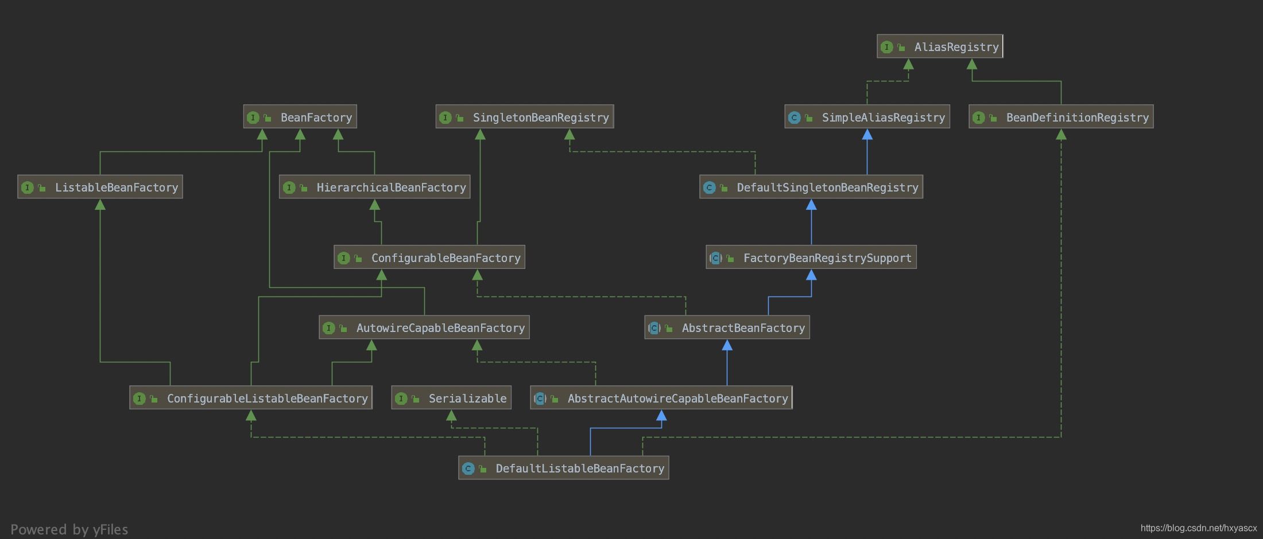Select the ConfigurableListableBeanFactory name label
Image resolution: width=1263 pixels, height=539 pixels.
click(x=268, y=399)
